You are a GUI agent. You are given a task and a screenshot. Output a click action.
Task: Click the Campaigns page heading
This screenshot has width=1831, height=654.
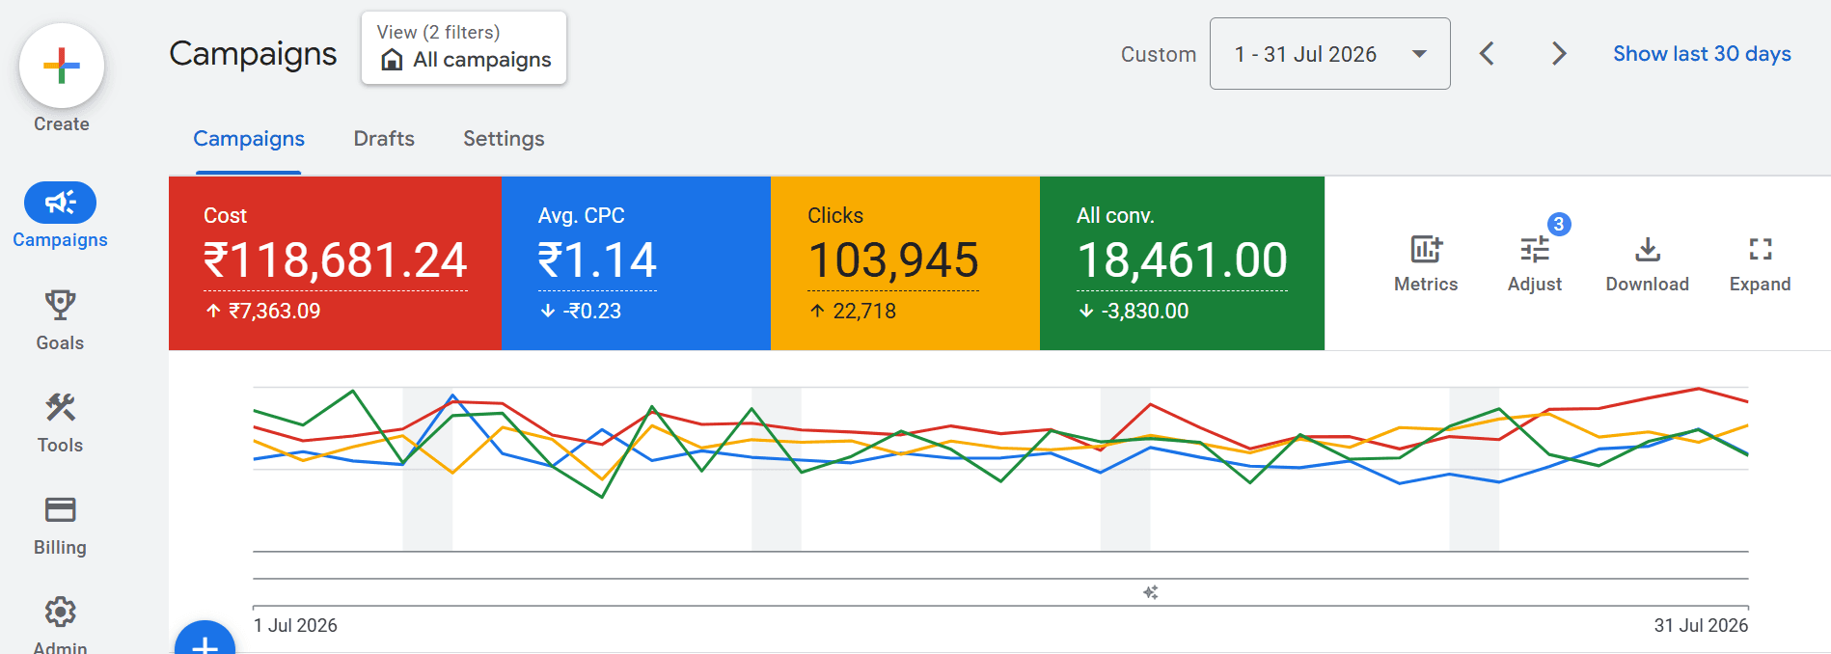(253, 54)
